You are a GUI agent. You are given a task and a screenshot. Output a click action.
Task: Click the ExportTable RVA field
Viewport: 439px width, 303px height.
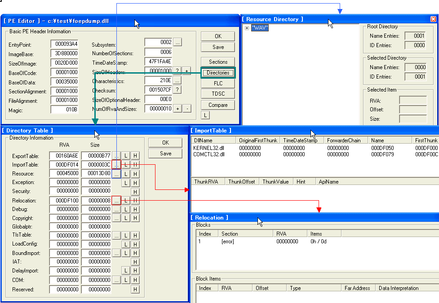(x=64, y=156)
